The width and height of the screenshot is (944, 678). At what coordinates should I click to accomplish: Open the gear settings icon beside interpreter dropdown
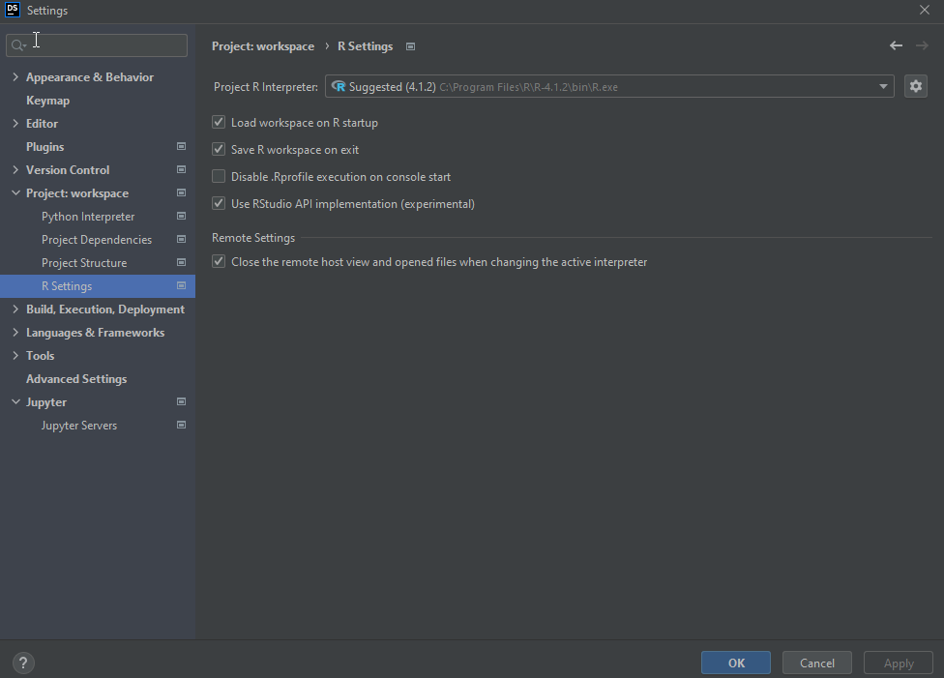pyautogui.click(x=915, y=86)
